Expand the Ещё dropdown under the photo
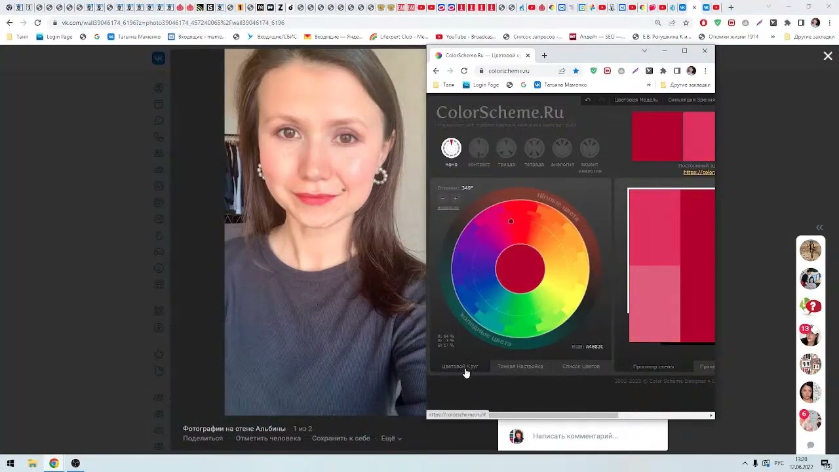 (391, 438)
